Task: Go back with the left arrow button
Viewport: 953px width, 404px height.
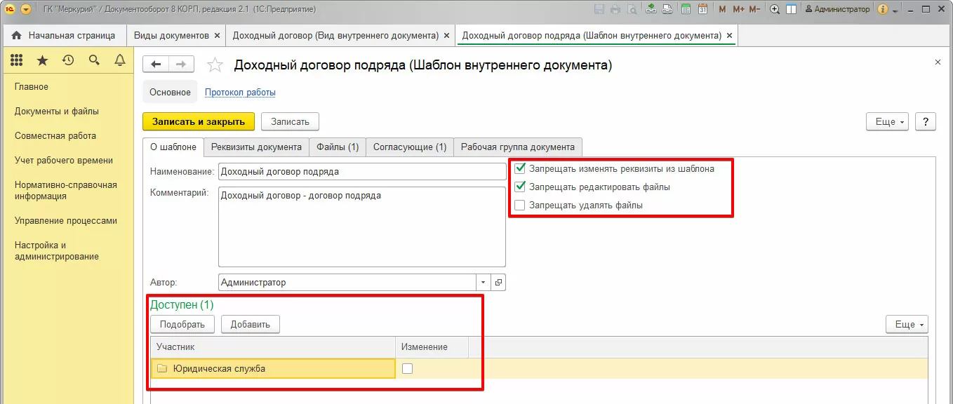Action: click(x=156, y=65)
